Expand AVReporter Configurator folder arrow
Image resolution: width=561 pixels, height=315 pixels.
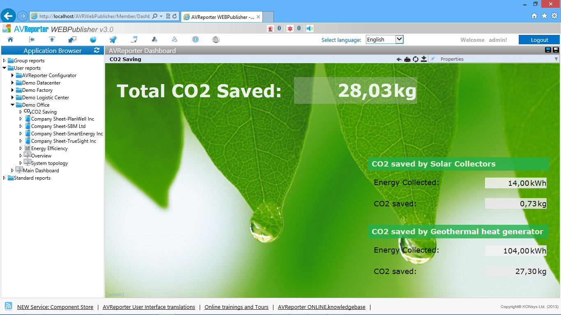tap(12, 75)
